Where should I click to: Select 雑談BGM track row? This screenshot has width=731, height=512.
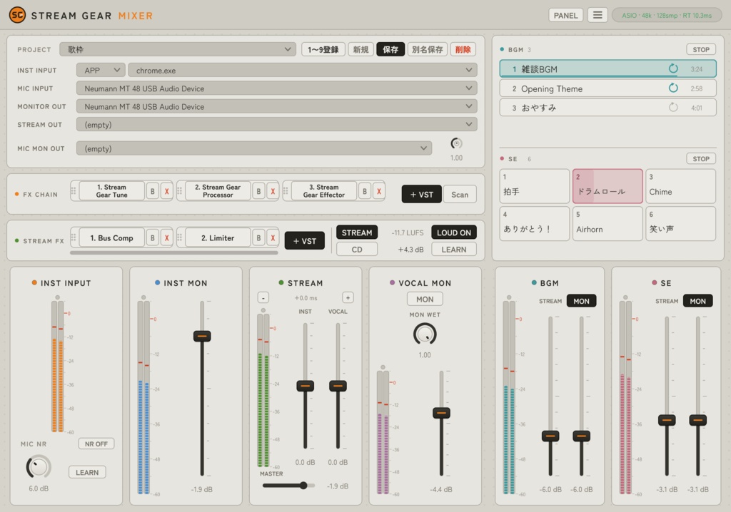[608, 69]
